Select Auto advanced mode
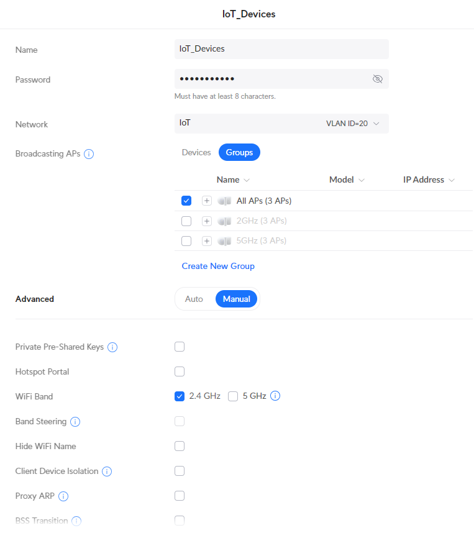Viewport: 474px width, 533px height. [194, 299]
